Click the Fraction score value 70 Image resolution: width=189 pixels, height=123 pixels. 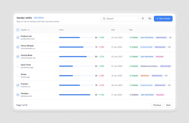[96, 85]
